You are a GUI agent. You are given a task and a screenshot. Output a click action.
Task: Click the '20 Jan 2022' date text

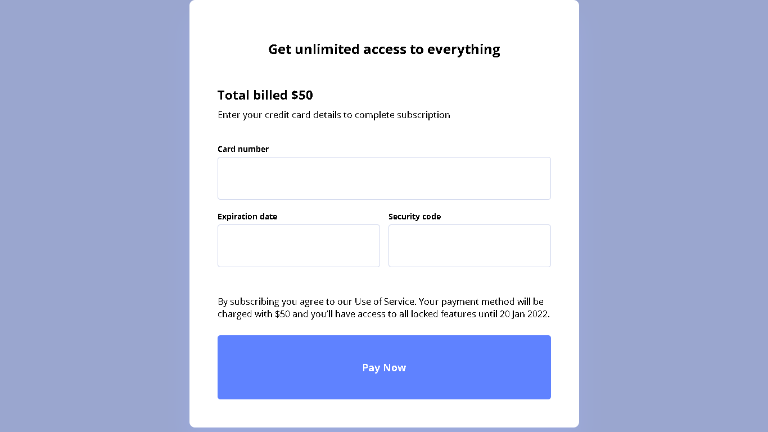(523, 314)
